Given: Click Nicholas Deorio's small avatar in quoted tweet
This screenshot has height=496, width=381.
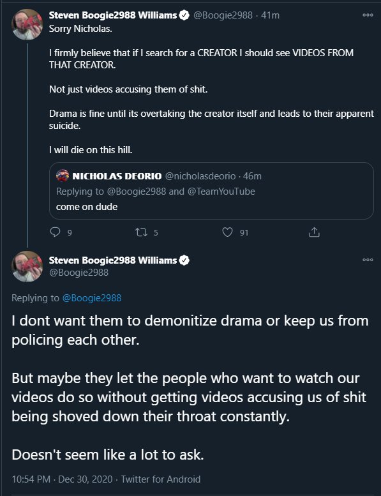Looking at the screenshot, I should click(x=63, y=176).
